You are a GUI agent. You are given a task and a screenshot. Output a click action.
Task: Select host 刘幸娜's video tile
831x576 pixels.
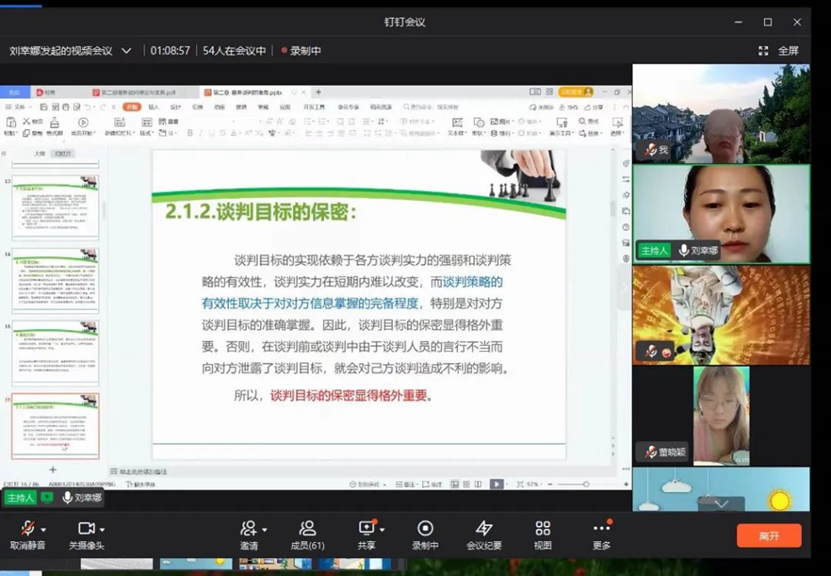[x=721, y=212]
